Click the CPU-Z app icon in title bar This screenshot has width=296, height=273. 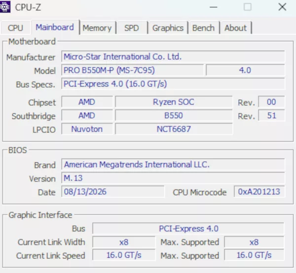coord(5,7)
